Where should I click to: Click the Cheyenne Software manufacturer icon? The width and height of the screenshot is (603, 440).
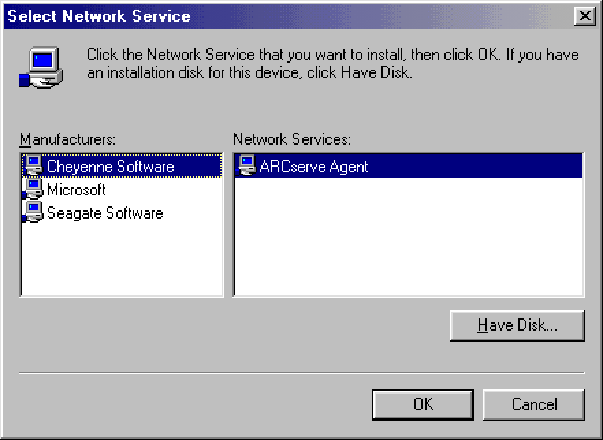(33, 165)
